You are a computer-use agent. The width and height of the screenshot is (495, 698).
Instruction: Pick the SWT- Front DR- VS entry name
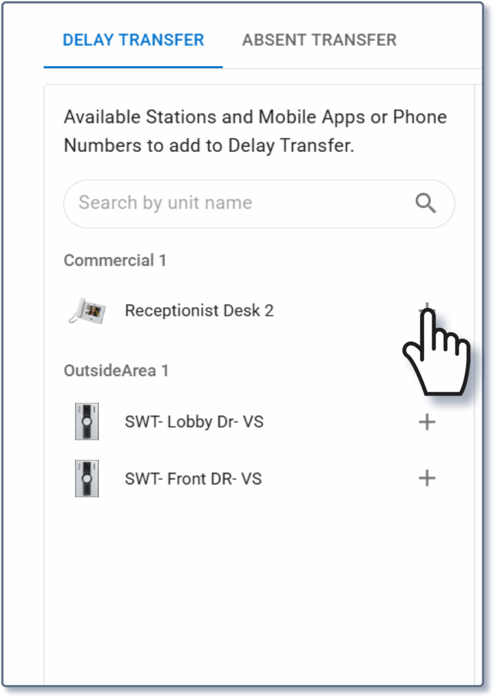[x=193, y=479]
